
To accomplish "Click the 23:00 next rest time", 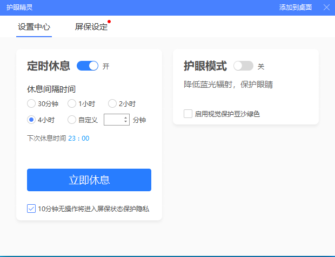I will tap(78, 138).
